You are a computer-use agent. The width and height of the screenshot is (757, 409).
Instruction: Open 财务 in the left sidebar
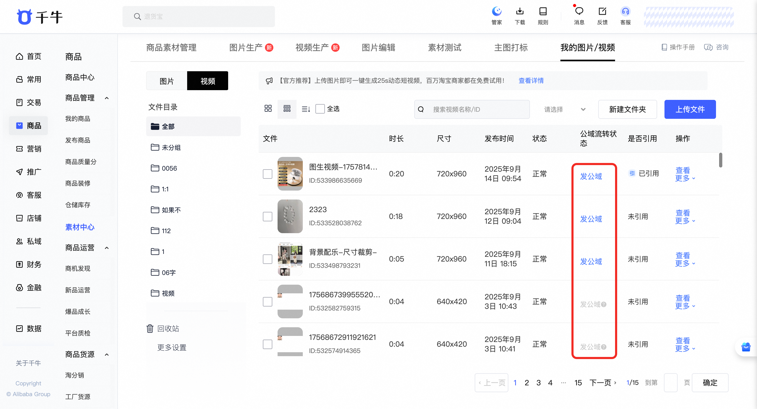(x=28, y=264)
